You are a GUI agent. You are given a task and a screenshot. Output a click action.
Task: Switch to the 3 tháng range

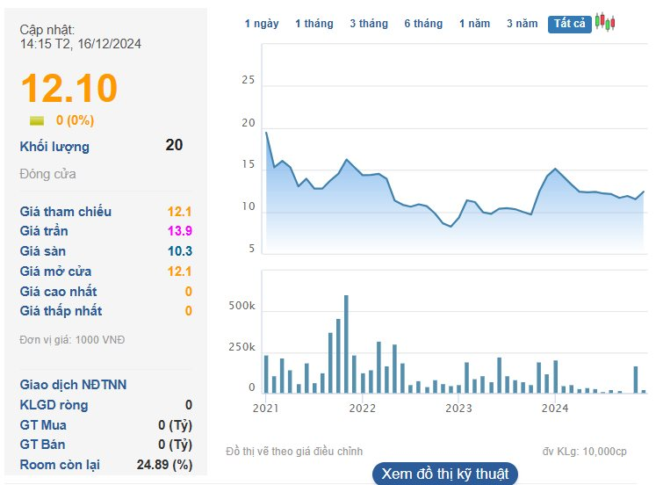[368, 24]
